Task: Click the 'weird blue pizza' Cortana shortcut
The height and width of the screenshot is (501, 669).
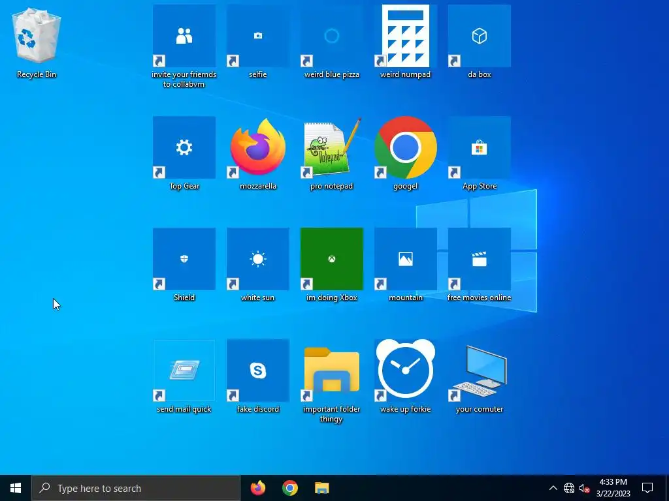Action: coord(331,41)
